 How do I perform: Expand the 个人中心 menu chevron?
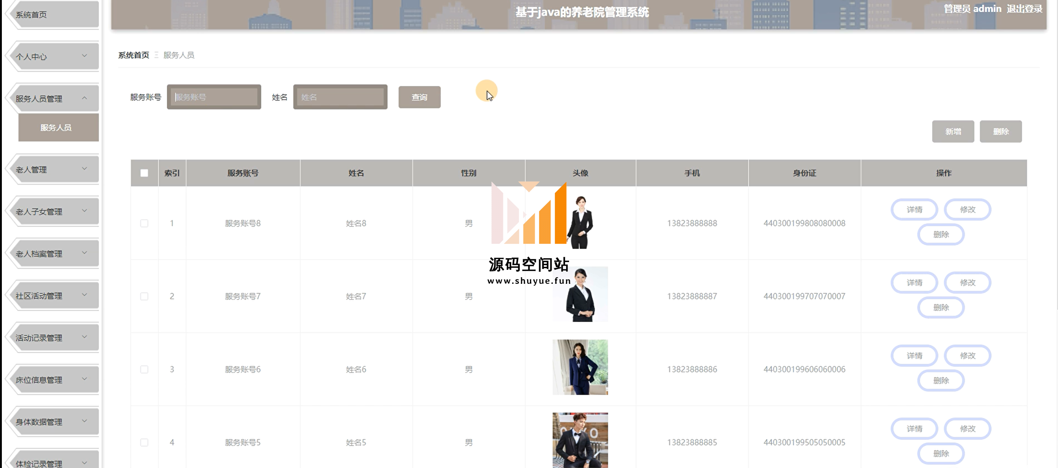[x=84, y=56]
